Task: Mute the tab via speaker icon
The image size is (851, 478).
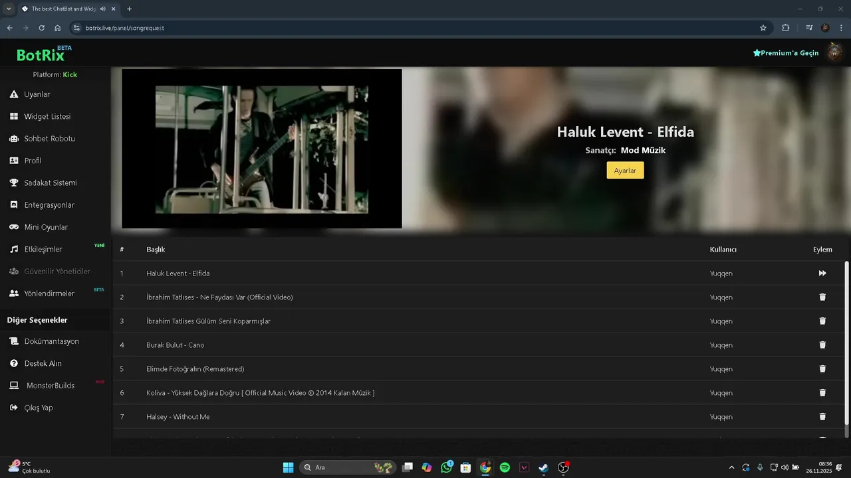Action: pos(103,9)
